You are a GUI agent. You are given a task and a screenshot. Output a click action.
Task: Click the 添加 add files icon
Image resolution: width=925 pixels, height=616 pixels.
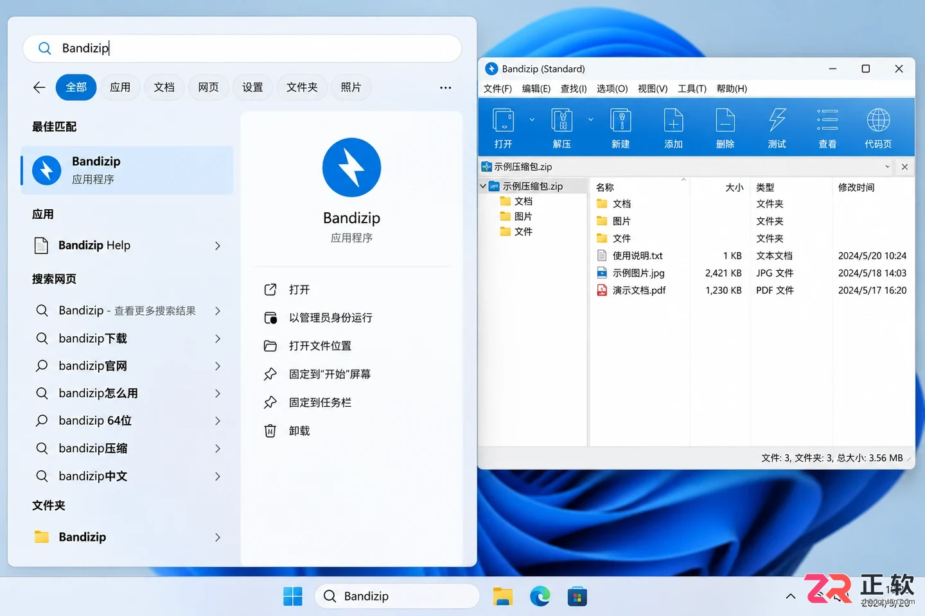pyautogui.click(x=673, y=121)
